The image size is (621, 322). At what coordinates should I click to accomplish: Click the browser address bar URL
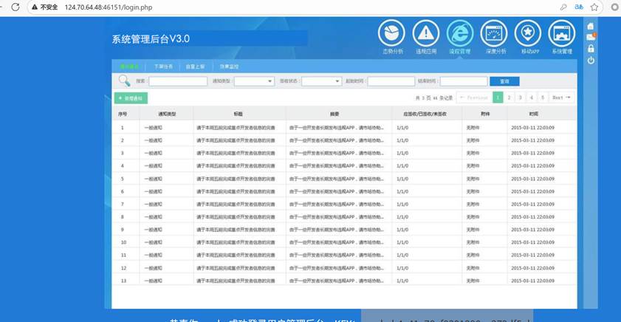(109, 7)
